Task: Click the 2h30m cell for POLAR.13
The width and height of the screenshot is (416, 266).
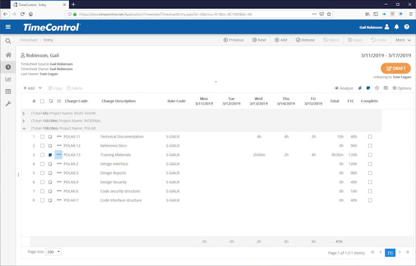Action: [x=259, y=155]
